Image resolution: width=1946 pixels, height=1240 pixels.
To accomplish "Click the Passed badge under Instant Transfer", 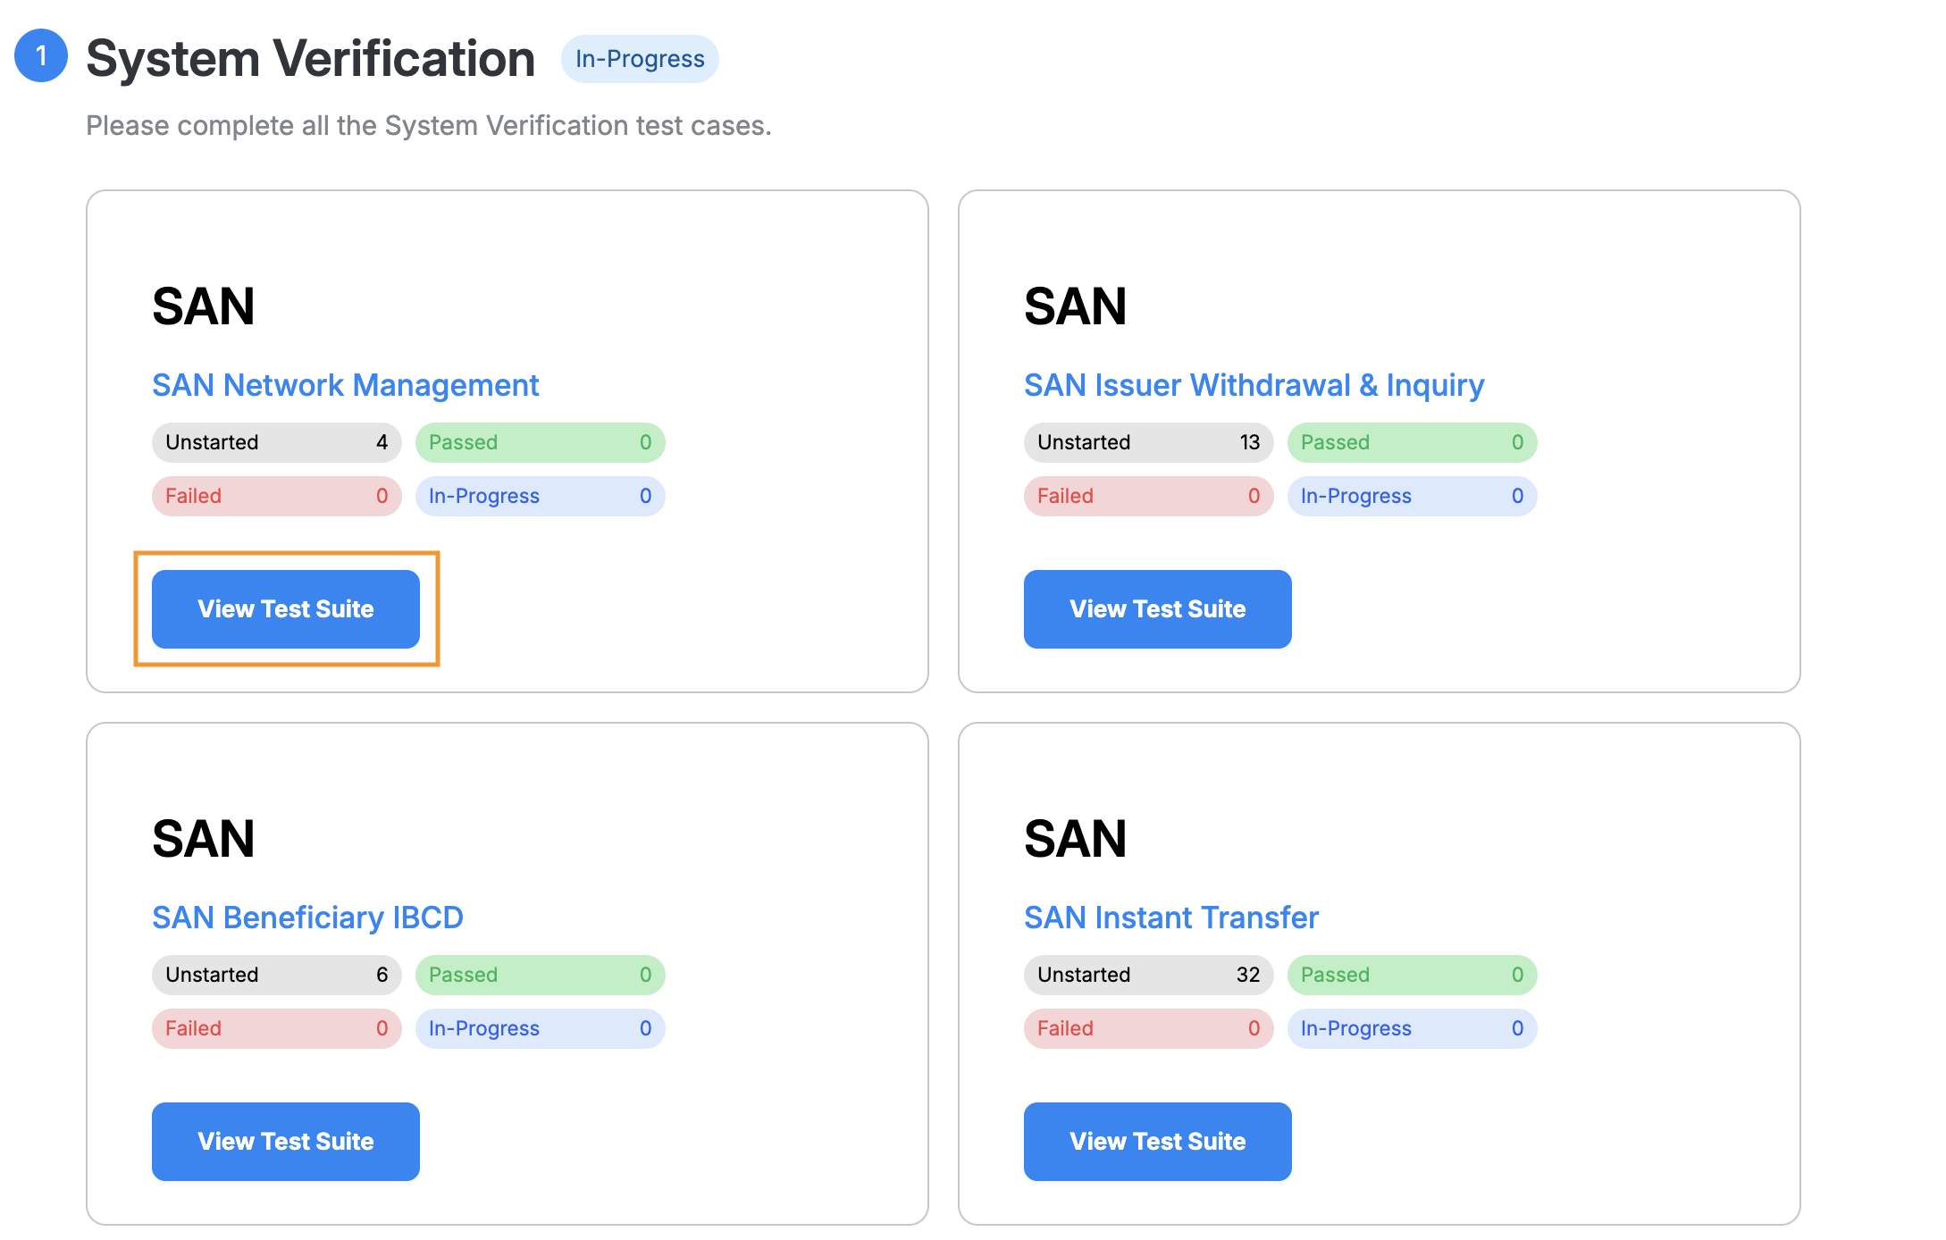I will [x=1411, y=975].
